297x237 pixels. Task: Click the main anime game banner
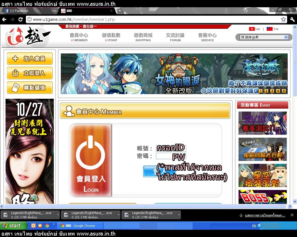pos(174,73)
